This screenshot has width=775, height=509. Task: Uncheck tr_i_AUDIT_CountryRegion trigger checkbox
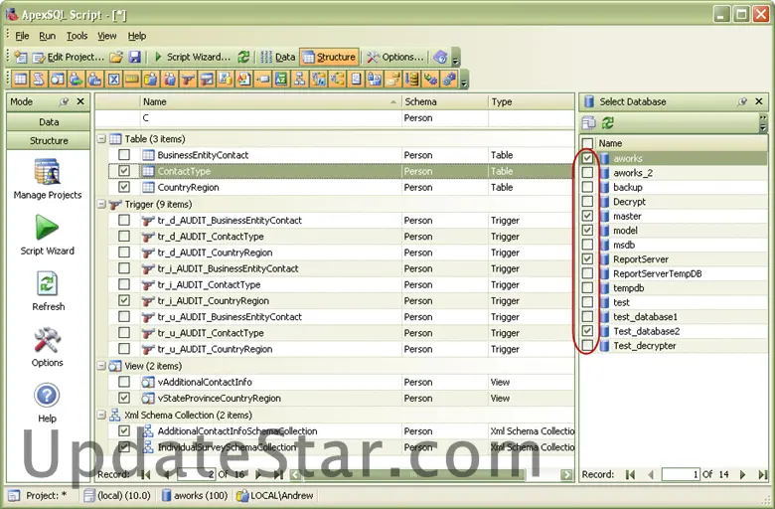coord(124,300)
